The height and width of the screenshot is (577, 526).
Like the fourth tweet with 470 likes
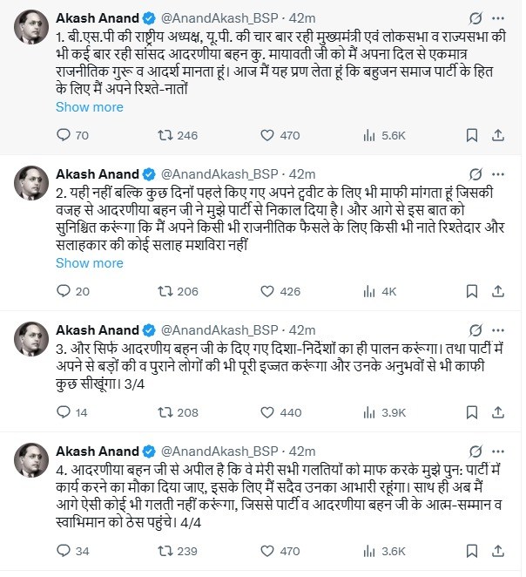coord(280,551)
